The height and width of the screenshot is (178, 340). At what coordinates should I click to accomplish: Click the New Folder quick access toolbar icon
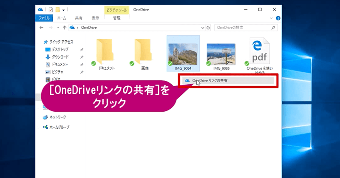[57, 10]
